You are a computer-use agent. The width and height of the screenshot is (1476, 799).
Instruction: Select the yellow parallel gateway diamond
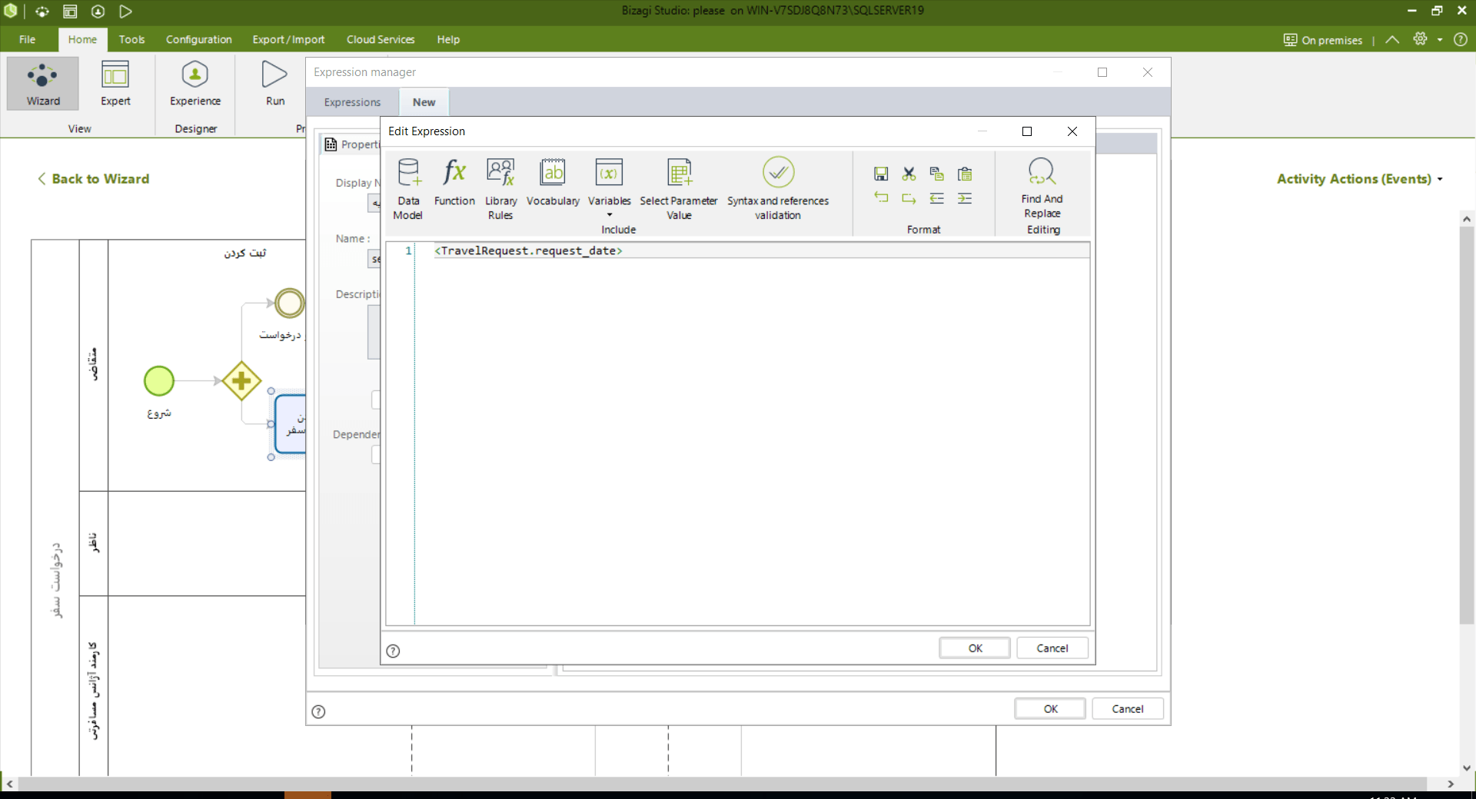[241, 381]
